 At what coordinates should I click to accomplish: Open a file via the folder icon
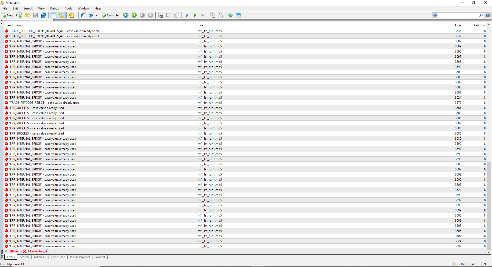coord(27,15)
